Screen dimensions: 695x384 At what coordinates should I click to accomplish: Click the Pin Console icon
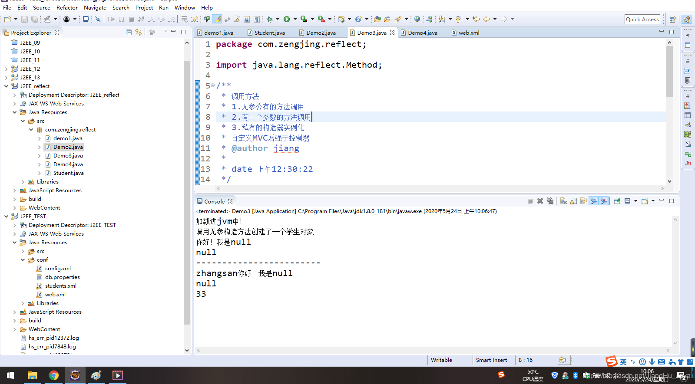point(617,201)
